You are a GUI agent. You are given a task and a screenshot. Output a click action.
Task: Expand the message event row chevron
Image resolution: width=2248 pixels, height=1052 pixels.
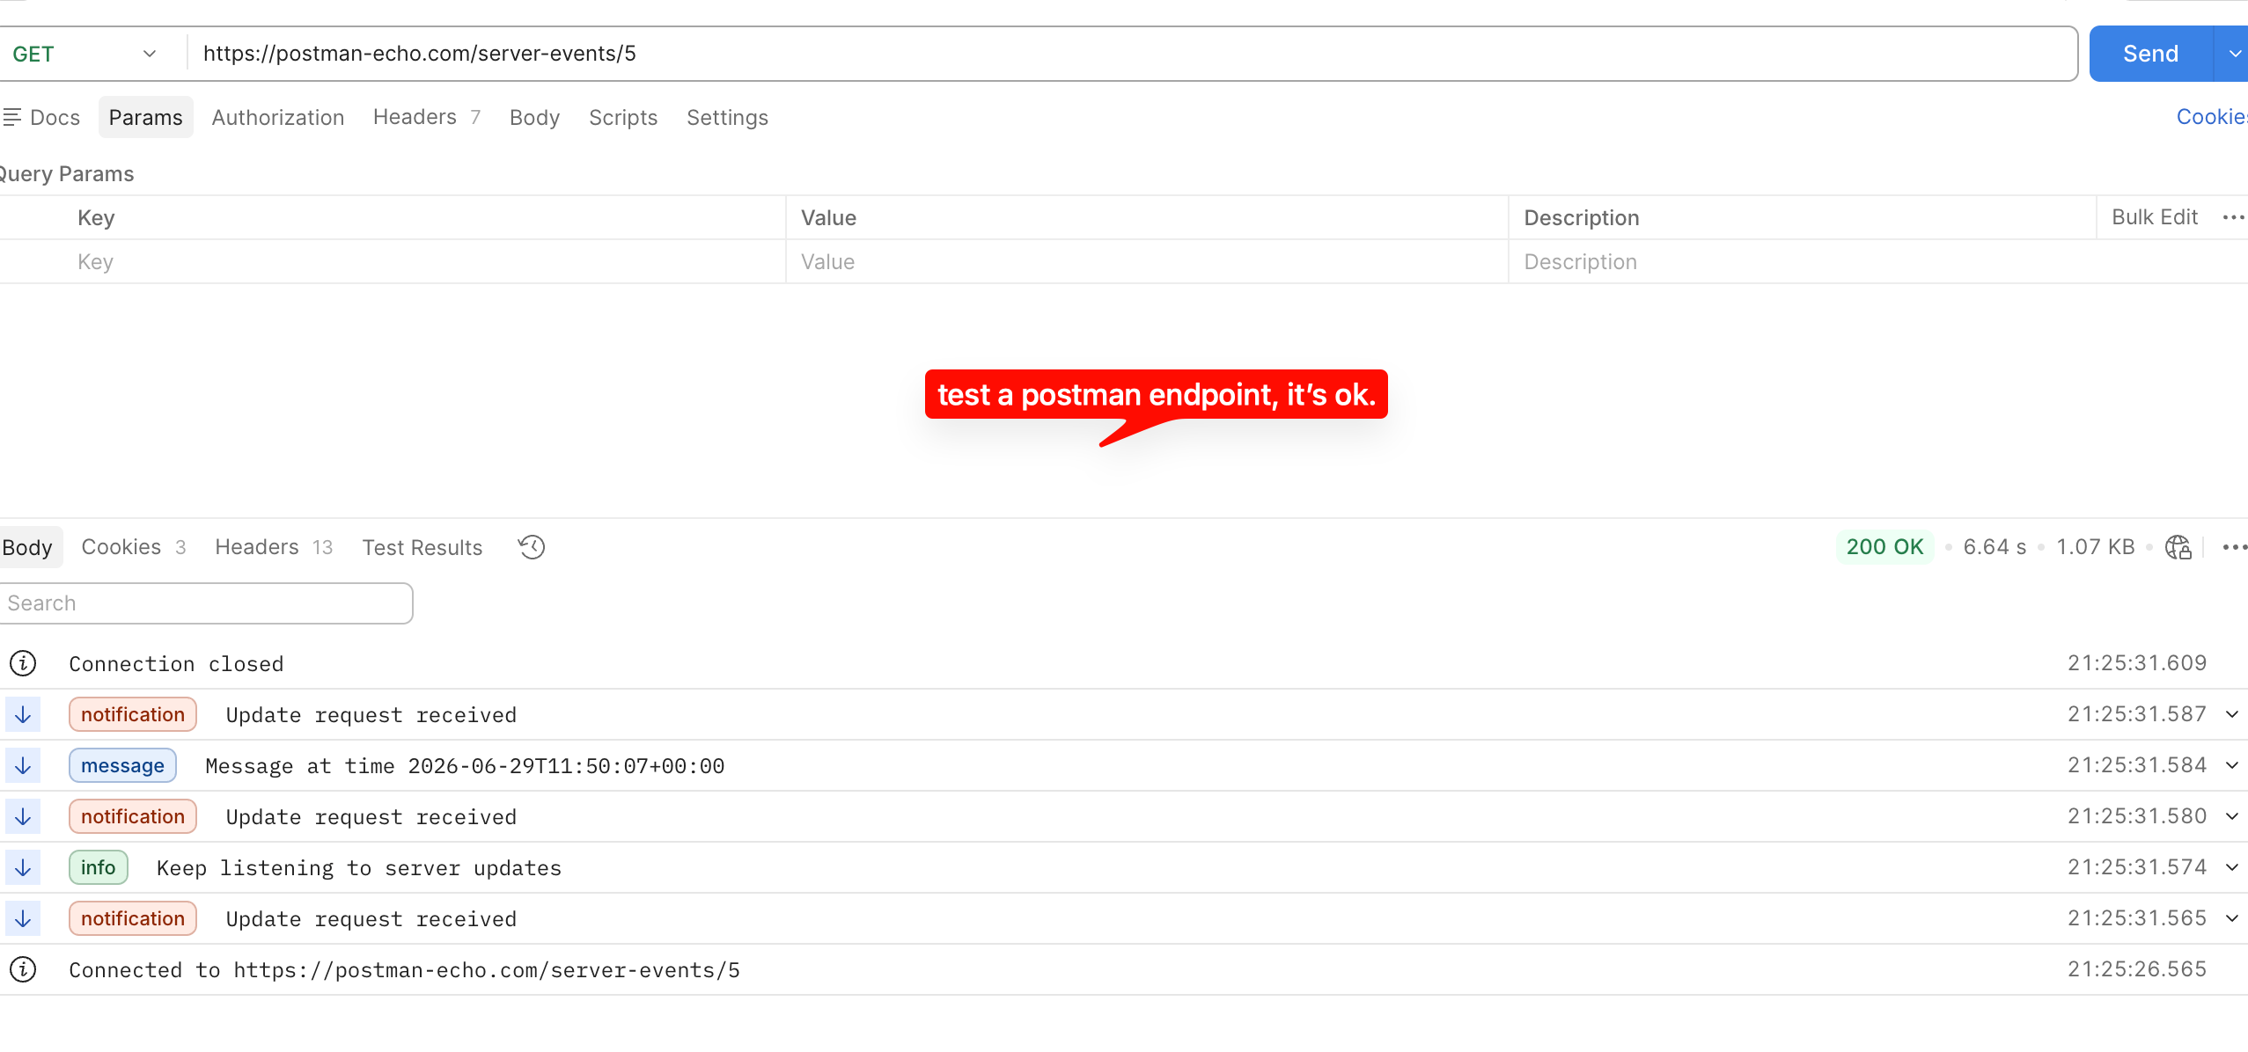coord(2232,765)
